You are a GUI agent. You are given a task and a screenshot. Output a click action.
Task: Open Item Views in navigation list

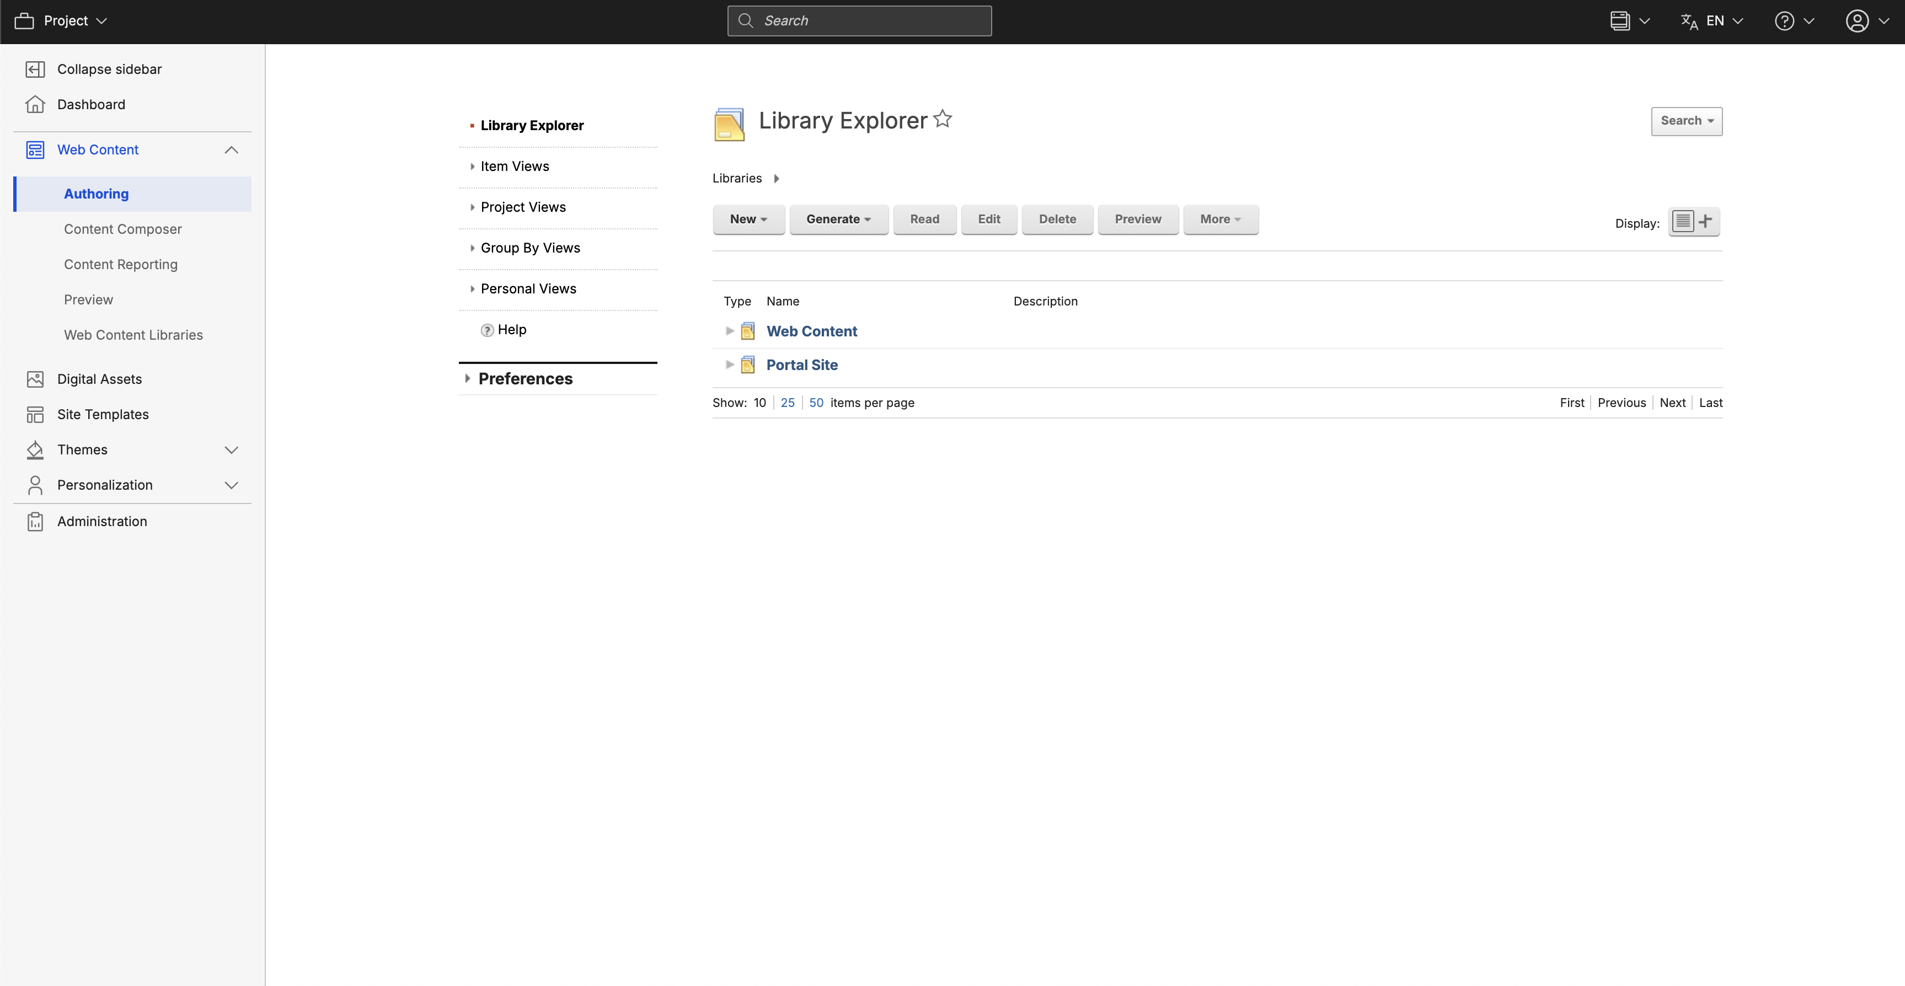(x=515, y=167)
